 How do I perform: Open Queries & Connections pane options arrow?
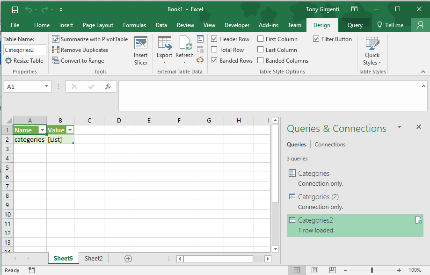399,127
